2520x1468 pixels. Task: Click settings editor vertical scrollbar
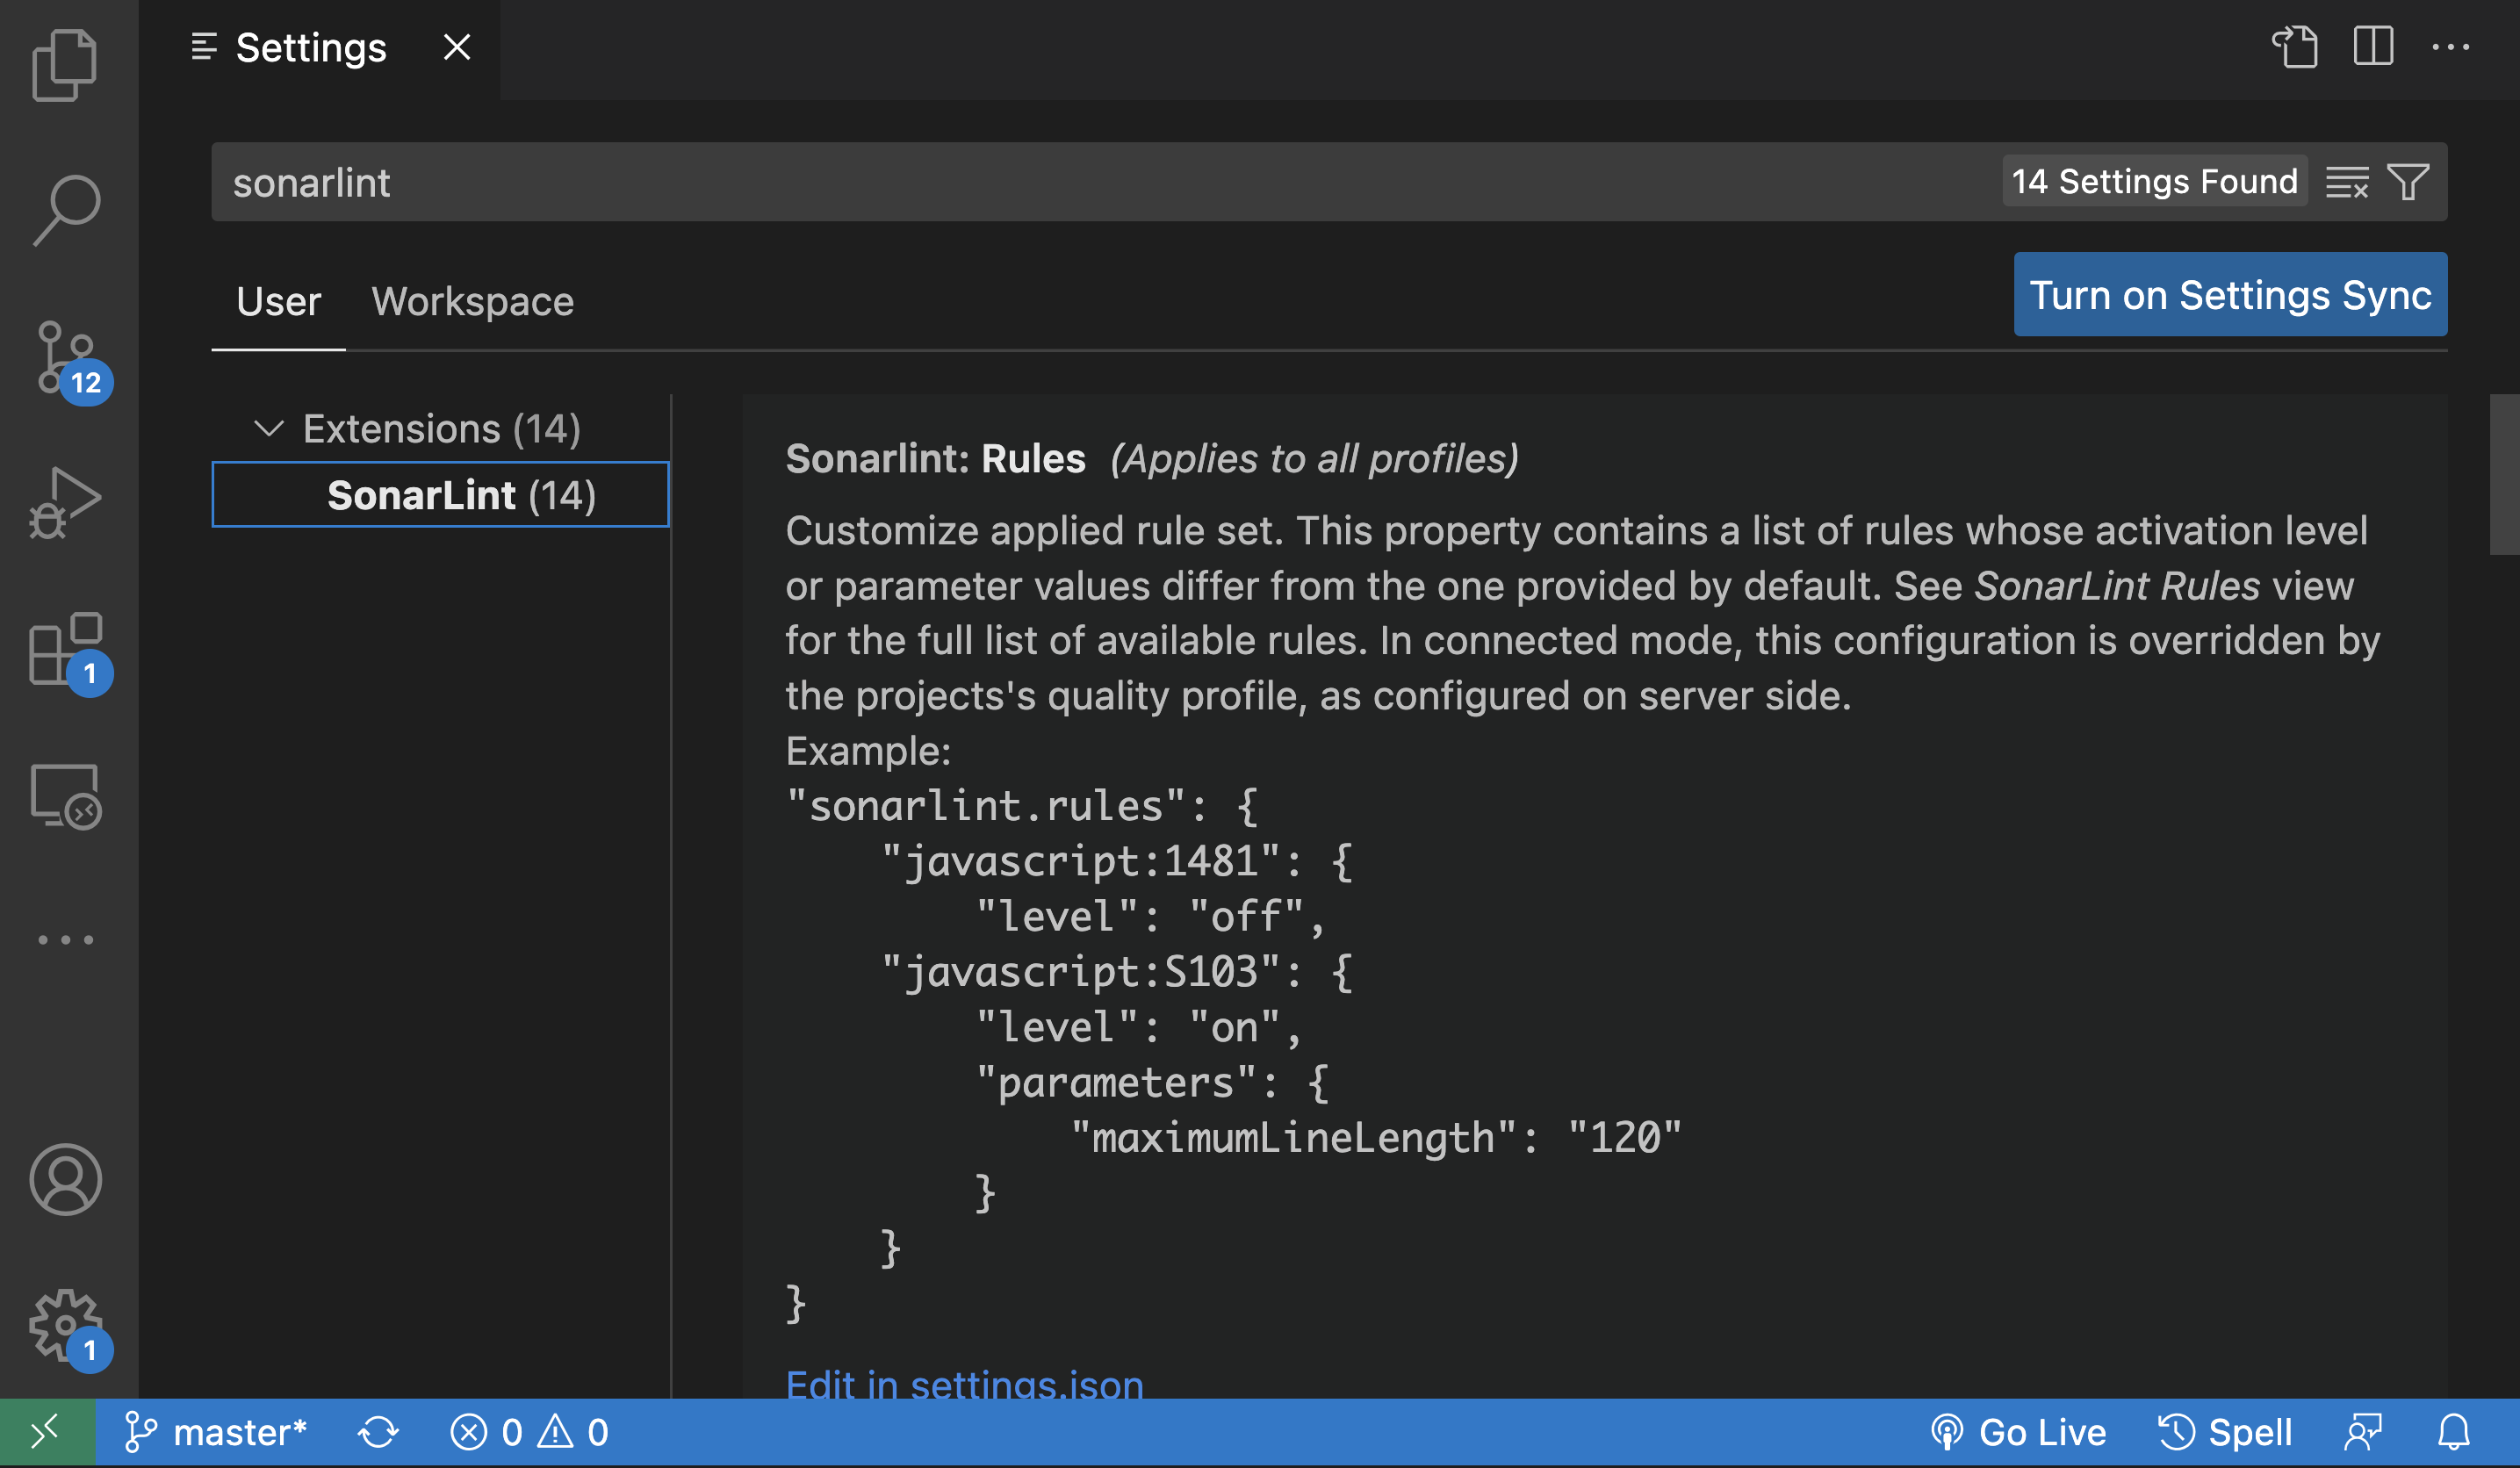2504,474
